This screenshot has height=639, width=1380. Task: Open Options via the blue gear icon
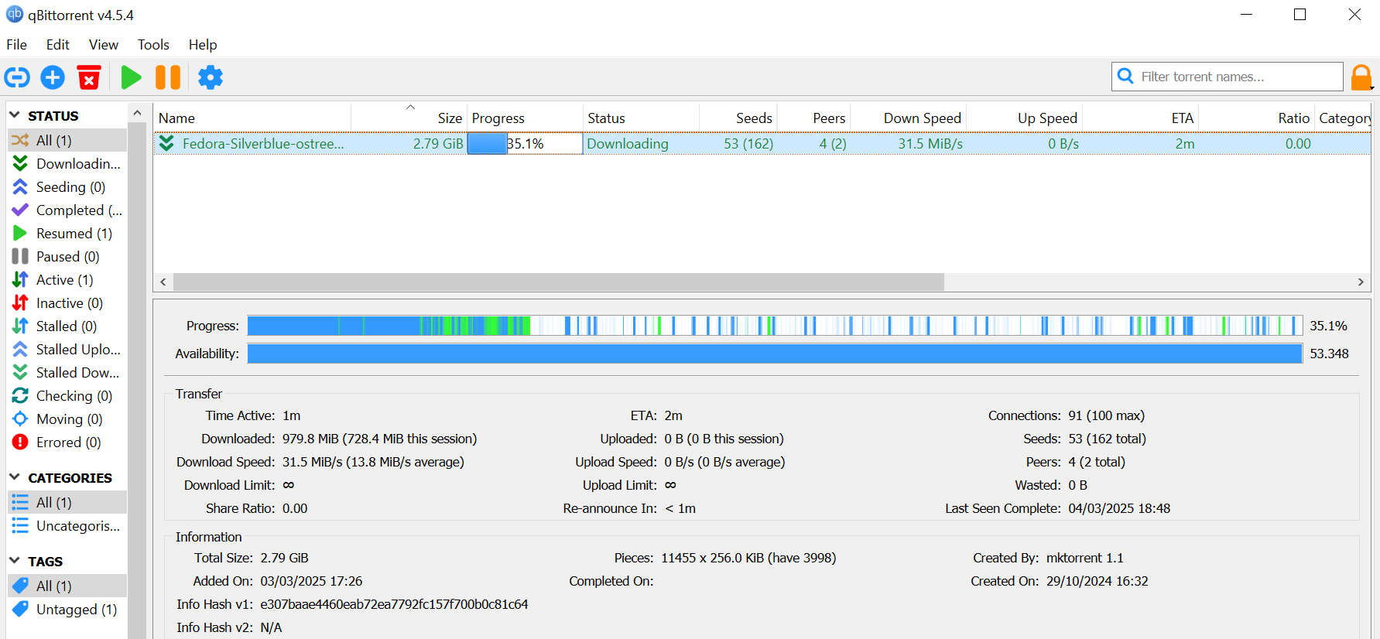[x=211, y=77]
